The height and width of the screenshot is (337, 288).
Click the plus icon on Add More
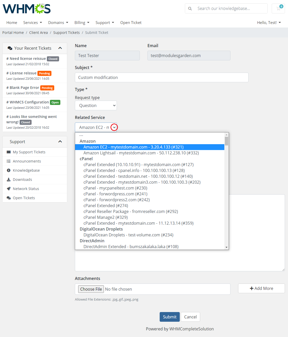click(x=252, y=288)
